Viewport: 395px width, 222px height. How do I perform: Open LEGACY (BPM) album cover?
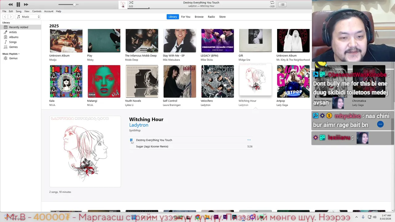218,41
